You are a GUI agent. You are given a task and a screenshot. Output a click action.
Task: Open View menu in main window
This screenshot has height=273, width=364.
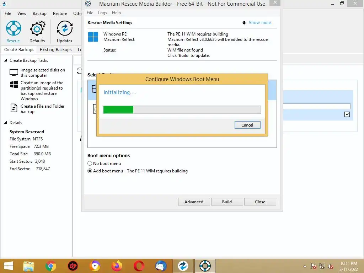point(22,14)
